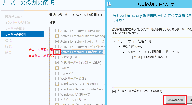Select FAX サーバー role label
This screenshot has height=105, width=192.
[68, 68]
